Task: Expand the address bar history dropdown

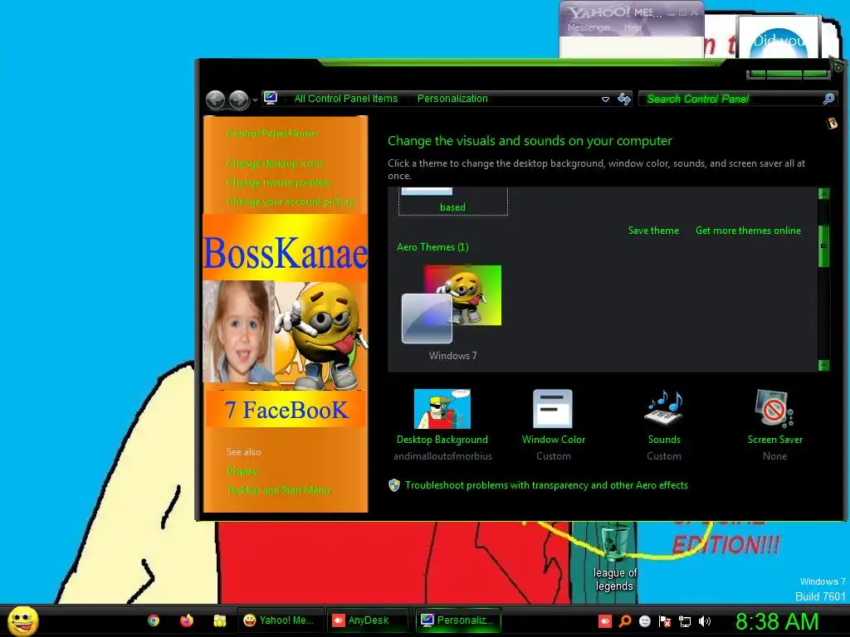Action: point(605,100)
